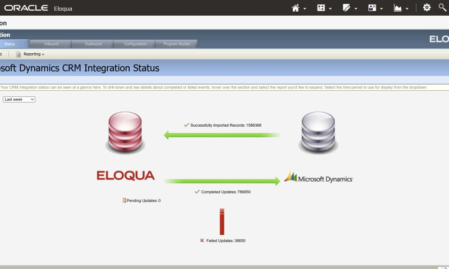Click the hourglass icon by Pending Updates
Image resolution: width=449 pixels, height=269 pixels.
coord(124,201)
